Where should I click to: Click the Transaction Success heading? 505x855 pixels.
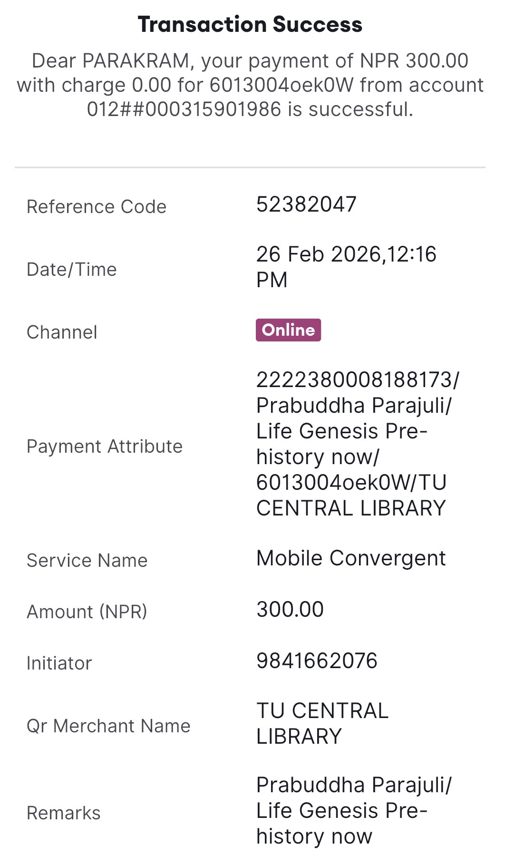click(250, 25)
